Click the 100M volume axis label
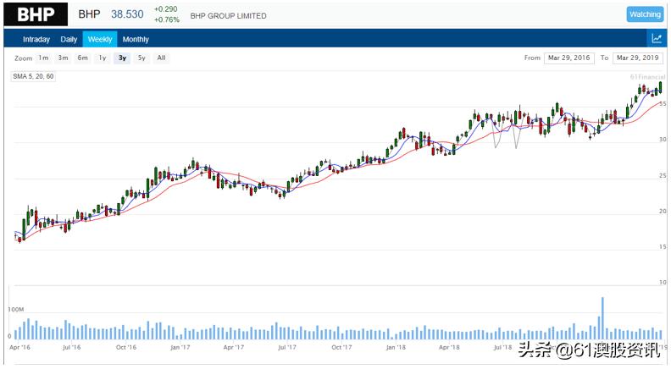Image resolution: width=671 pixels, height=369 pixels. [16, 309]
